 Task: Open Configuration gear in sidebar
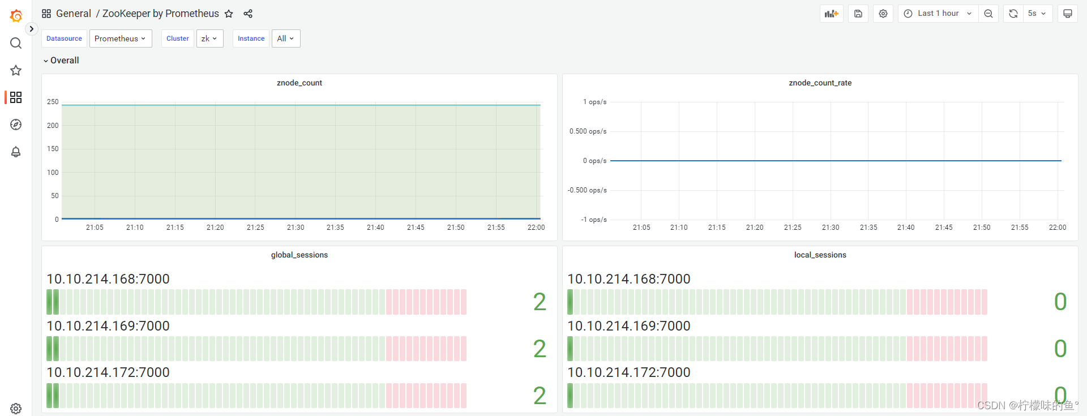[x=16, y=408]
